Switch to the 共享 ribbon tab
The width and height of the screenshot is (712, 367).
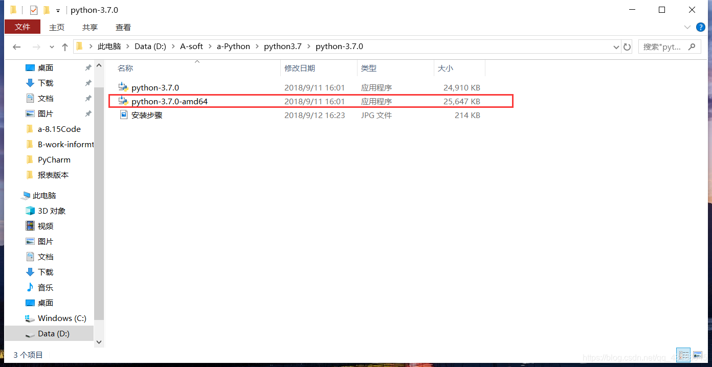[x=90, y=27]
